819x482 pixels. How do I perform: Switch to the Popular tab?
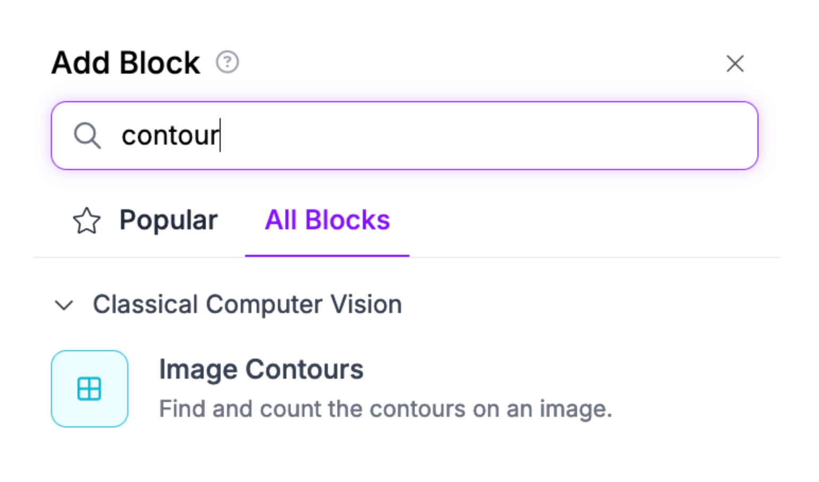tap(168, 220)
